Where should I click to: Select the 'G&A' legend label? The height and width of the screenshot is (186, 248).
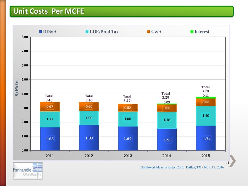pos(157,32)
